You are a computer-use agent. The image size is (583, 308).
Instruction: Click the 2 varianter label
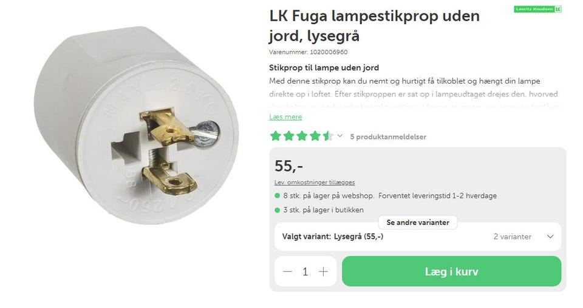click(513, 236)
